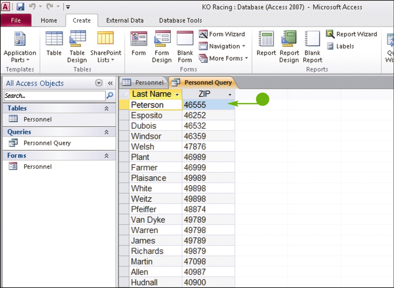Click the select-all box of the datasheet
Screen dimensions: 394x288
124,94
